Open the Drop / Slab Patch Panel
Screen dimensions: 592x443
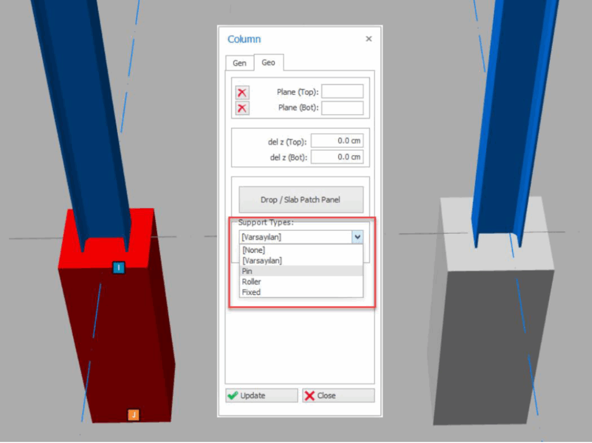tap(301, 200)
